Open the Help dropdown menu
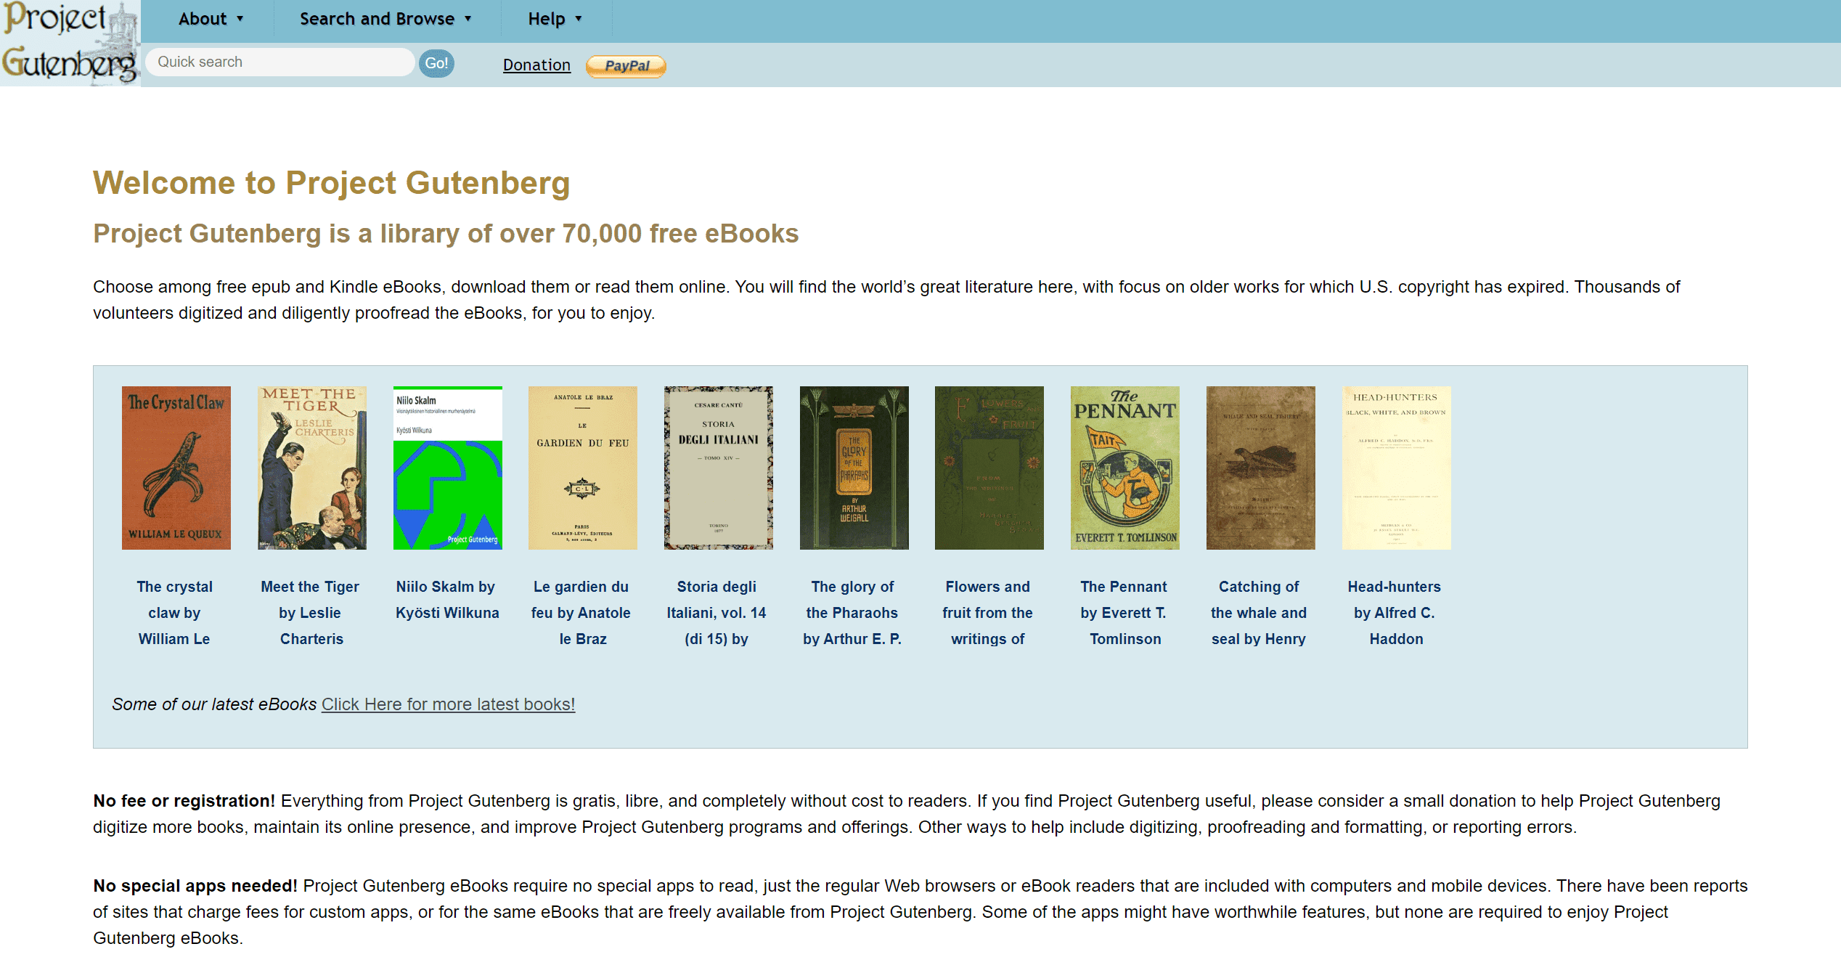This screenshot has height=973, width=1841. point(555,19)
